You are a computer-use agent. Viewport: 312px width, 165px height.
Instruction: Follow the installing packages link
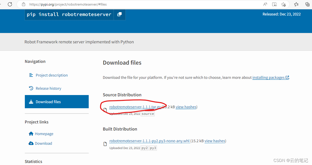click(271, 78)
